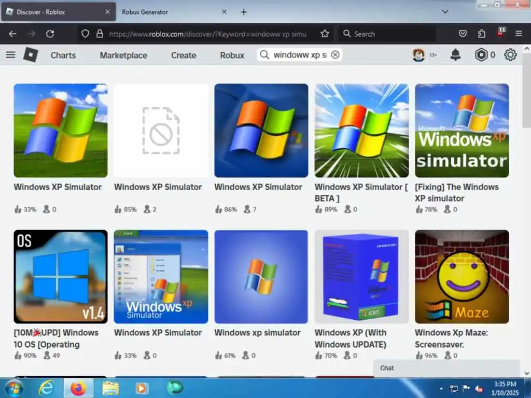Go to Roblox home via the logo

pos(31,55)
